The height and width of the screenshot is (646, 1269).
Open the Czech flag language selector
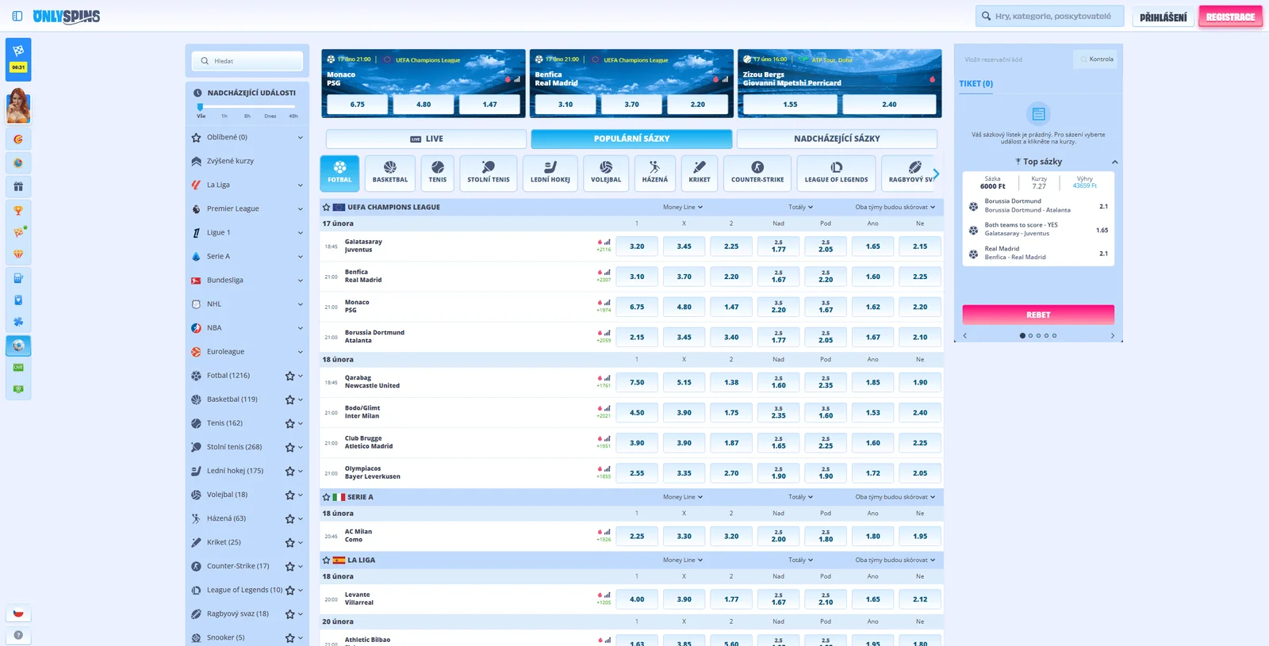18,613
